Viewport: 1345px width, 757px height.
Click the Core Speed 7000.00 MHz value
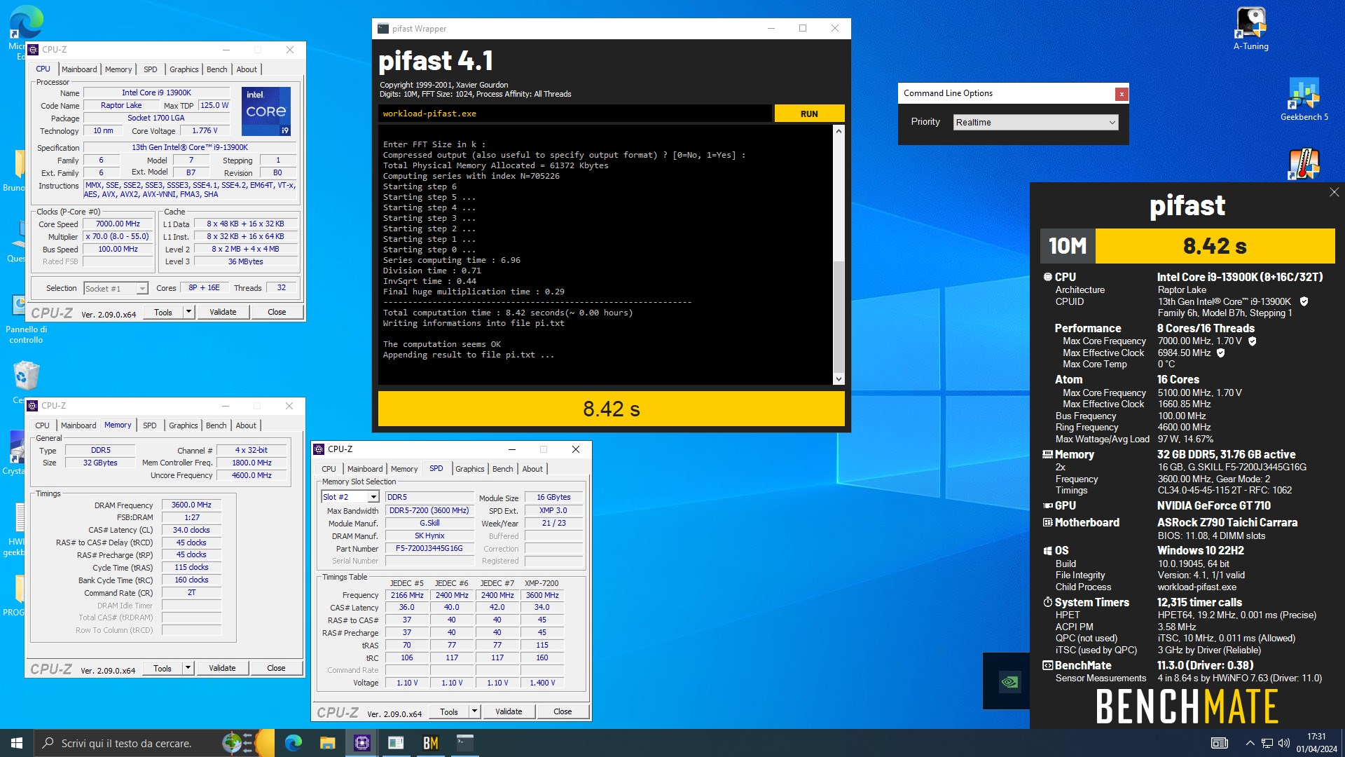click(x=118, y=224)
